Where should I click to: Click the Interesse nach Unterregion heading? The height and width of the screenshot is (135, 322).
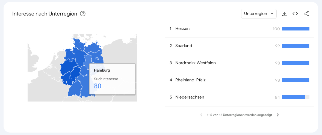click(x=45, y=14)
